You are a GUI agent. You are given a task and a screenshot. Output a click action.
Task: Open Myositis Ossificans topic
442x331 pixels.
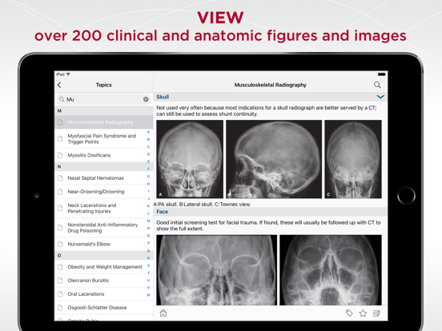(104, 155)
